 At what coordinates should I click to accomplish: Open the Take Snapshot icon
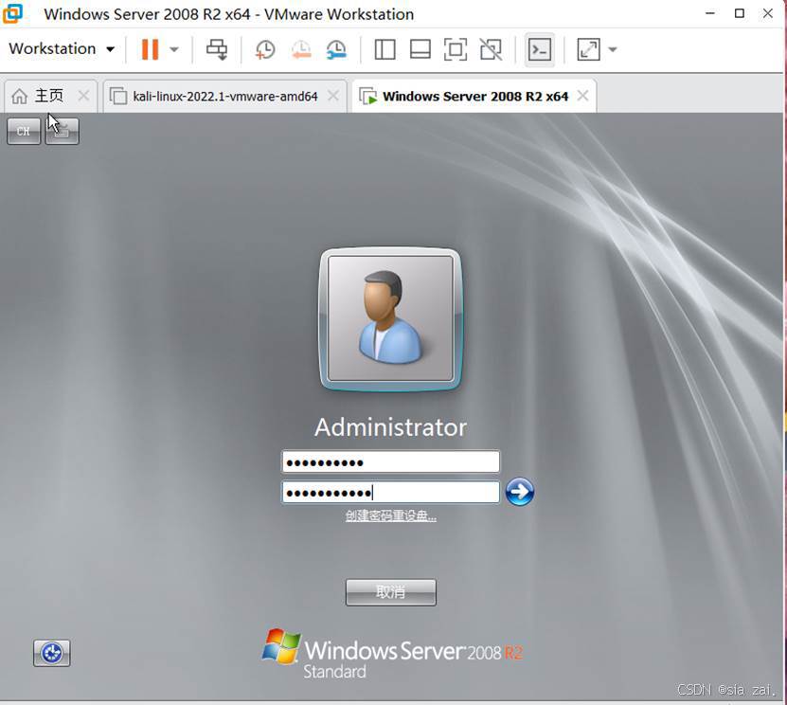click(x=264, y=48)
